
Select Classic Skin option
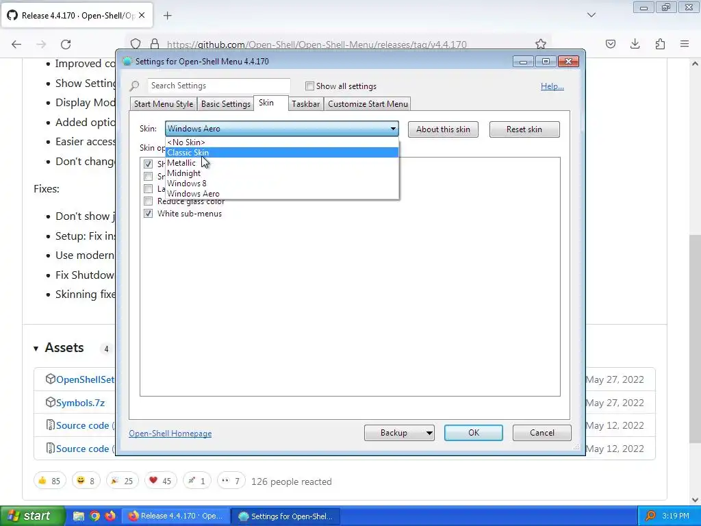pos(281,153)
